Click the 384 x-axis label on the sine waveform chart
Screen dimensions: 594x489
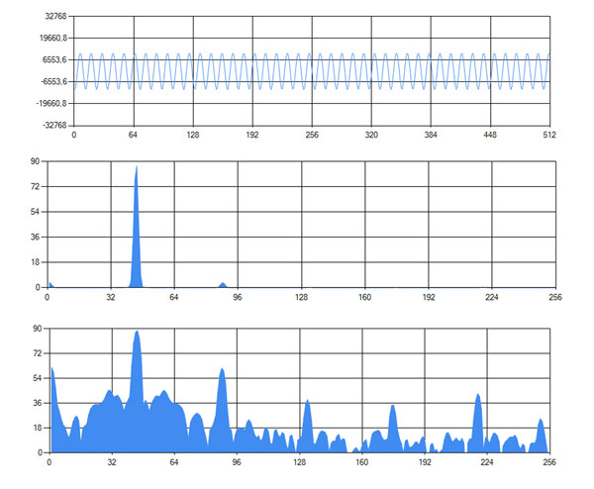click(431, 135)
